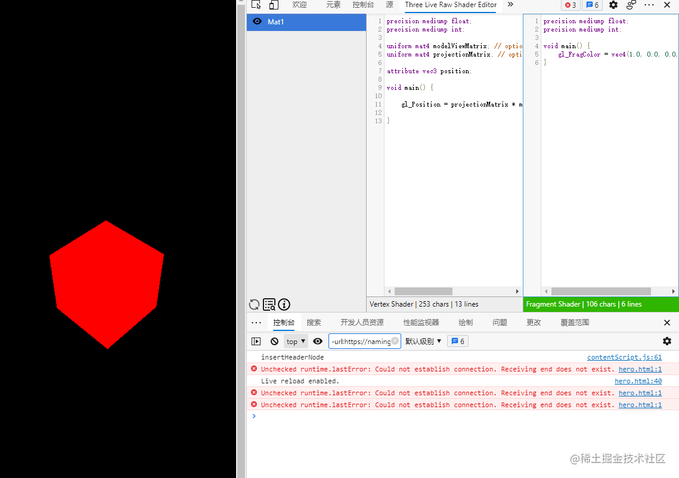The width and height of the screenshot is (679, 478).
Task: Activate the inspect element picker icon
Action: pos(256,5)
